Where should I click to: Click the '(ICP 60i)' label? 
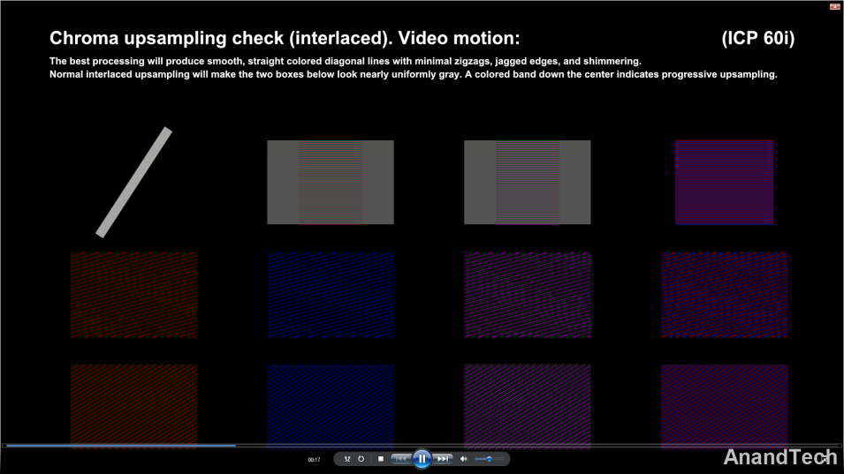click(758, 38)
